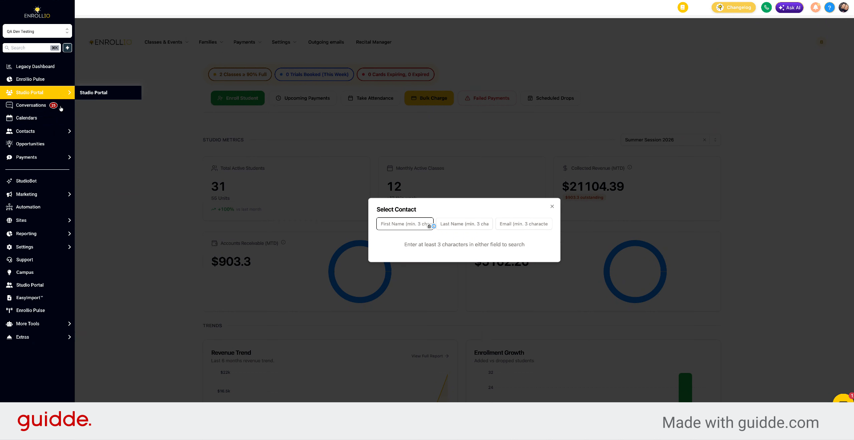This screenshot has width=854, height=440.
Task: Click Failed Payments button
Action: (487, 98)
